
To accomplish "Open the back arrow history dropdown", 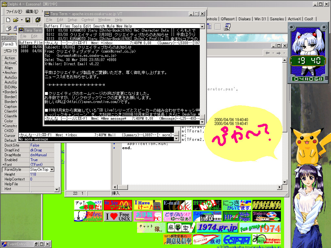I will click(273, 53).
